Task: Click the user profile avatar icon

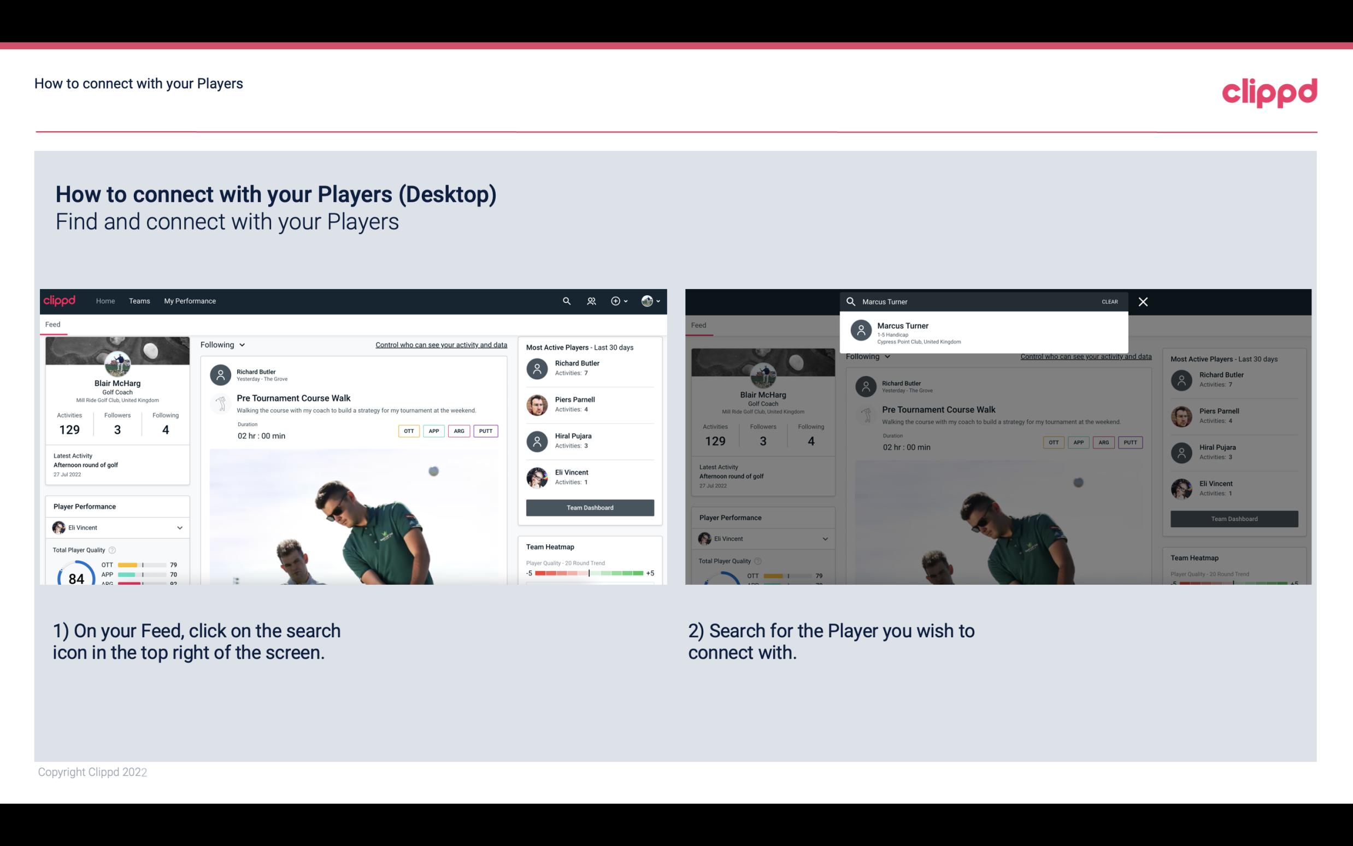Action: [x=647, y=300]
